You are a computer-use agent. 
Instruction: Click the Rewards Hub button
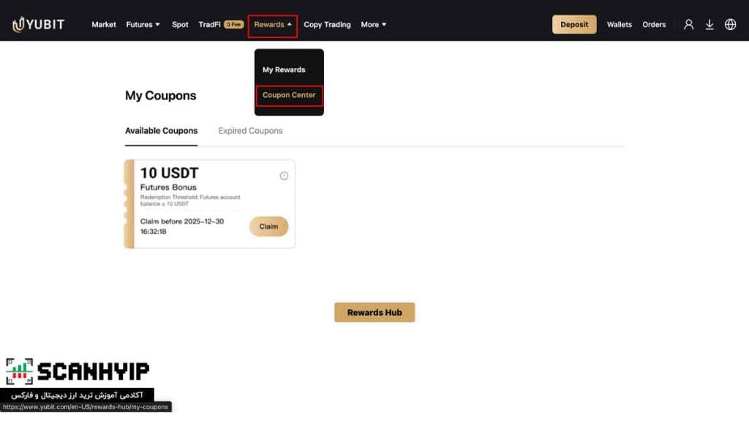[374, 312]
